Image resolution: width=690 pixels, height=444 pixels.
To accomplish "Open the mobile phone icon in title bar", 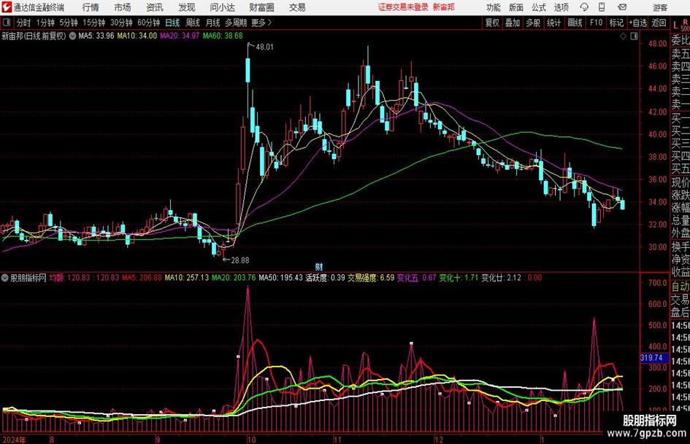I will pos(602,7).
